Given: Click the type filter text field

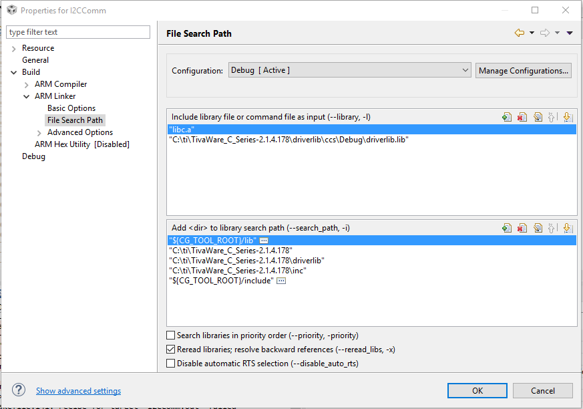Looking at the screenshot, I should pyautogui.click(x=78, y=32).
